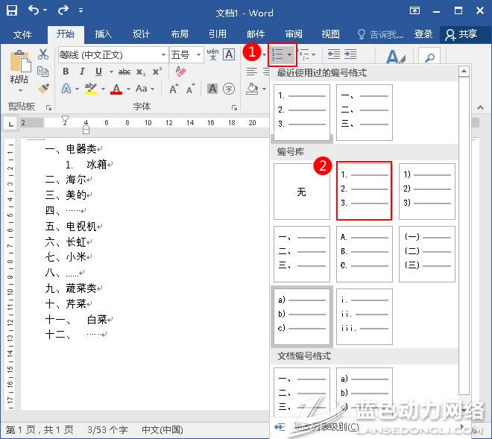492x439 pixels.
Task: Expand the numbering list dropdown
Action: (289, 54)
